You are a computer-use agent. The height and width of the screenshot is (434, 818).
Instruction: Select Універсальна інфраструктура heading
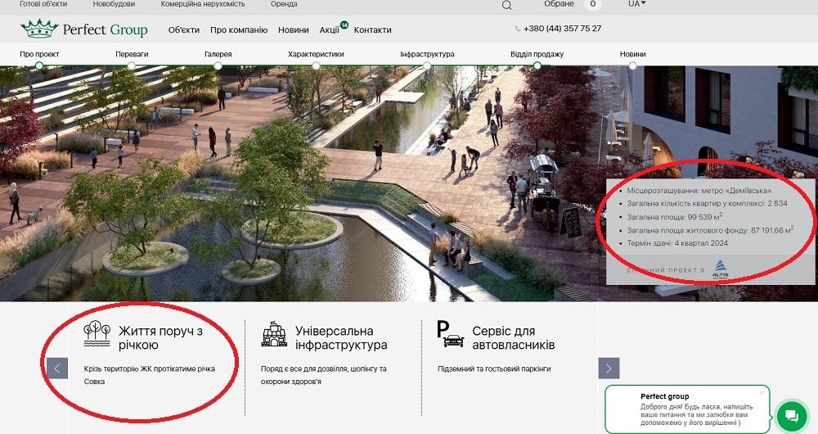341,338
